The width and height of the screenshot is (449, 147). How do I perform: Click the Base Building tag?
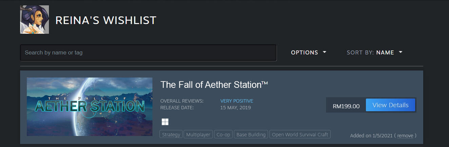coord(251,134)
